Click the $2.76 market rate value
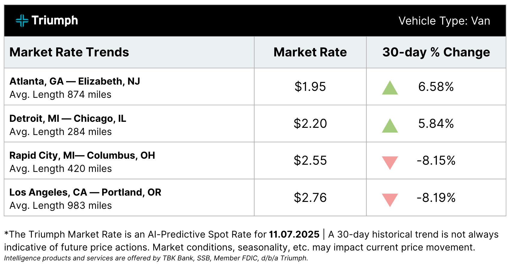Screen dimensions: 512x273 click(x=310, y=198)
